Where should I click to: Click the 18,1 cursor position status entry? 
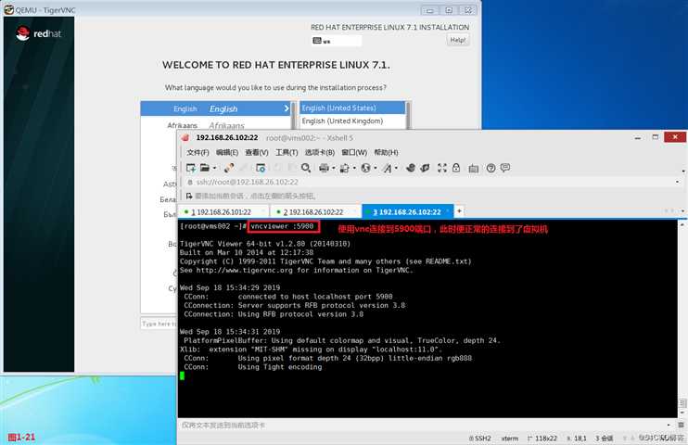pyautogui.click(x=577, y=438)
